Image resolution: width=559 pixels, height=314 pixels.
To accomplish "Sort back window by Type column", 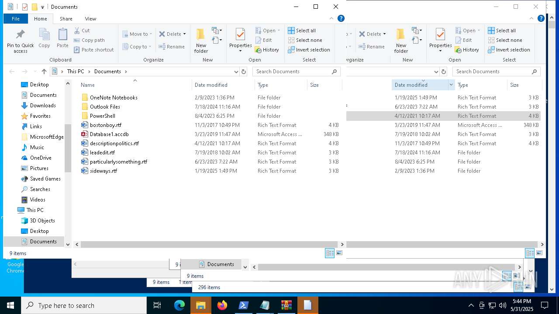I will pyautogui.click(x=481, y=85).
